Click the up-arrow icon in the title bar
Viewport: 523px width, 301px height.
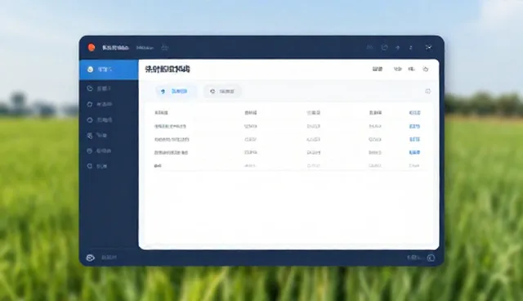(398, 47)
